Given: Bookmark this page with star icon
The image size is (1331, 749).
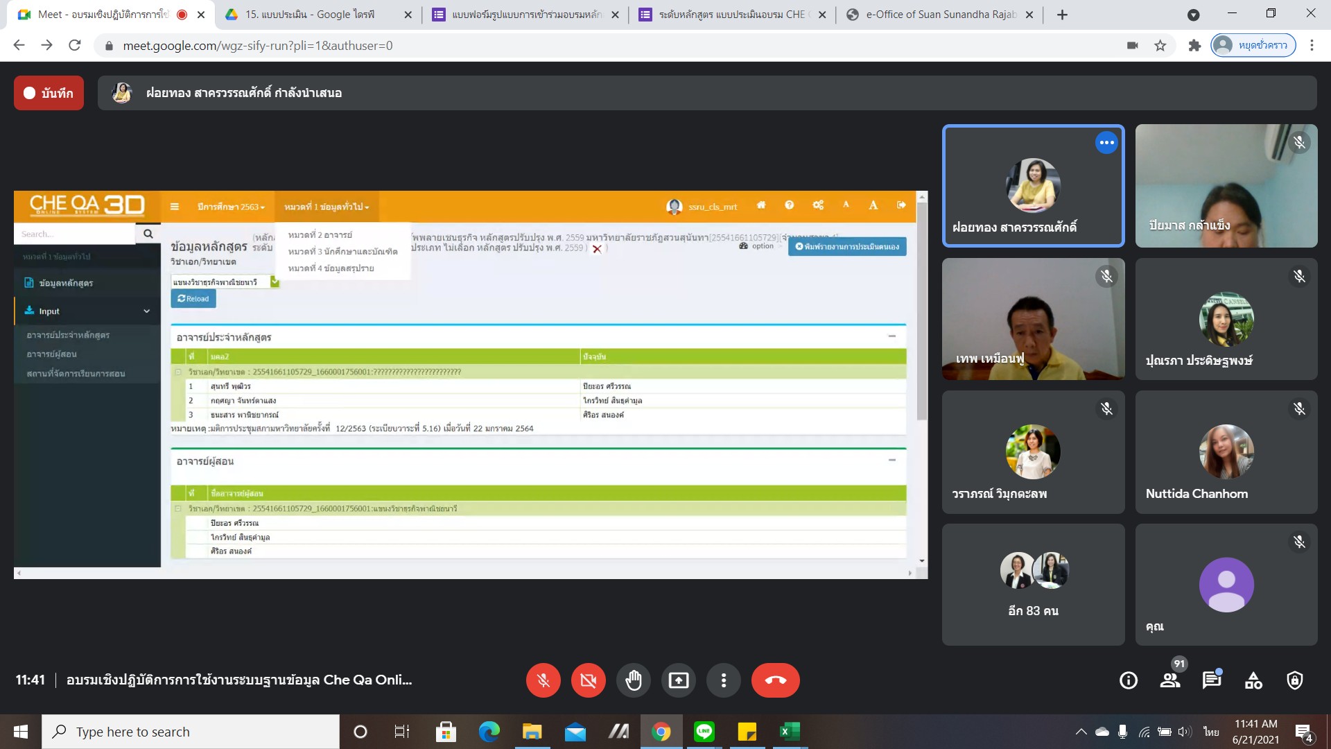Looking at the screenshot, I should coord(1160,45).
